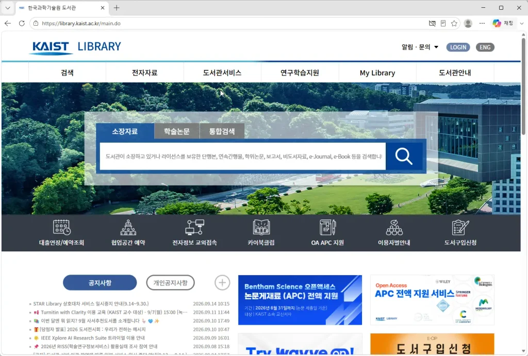Image resolution: width=528 pixels, height=356 pixels.
Task: Open 도서관서비스 main menu
Action: [222, 73]
